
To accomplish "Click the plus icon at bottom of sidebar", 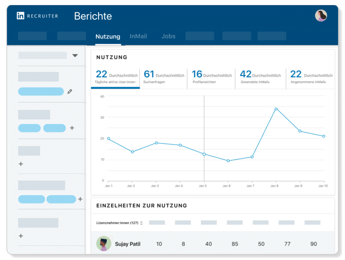I will [x=21, y=235].
